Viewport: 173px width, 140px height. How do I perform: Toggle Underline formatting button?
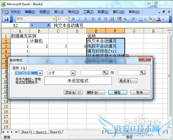point(85,19)
